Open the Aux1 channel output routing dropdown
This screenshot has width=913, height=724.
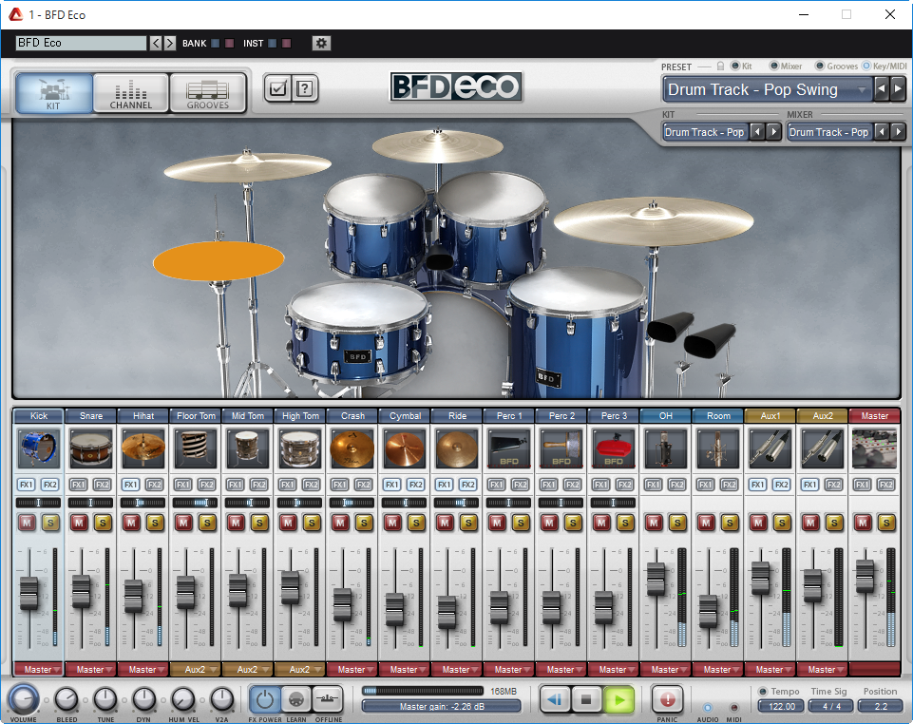(x=770, y=669)
